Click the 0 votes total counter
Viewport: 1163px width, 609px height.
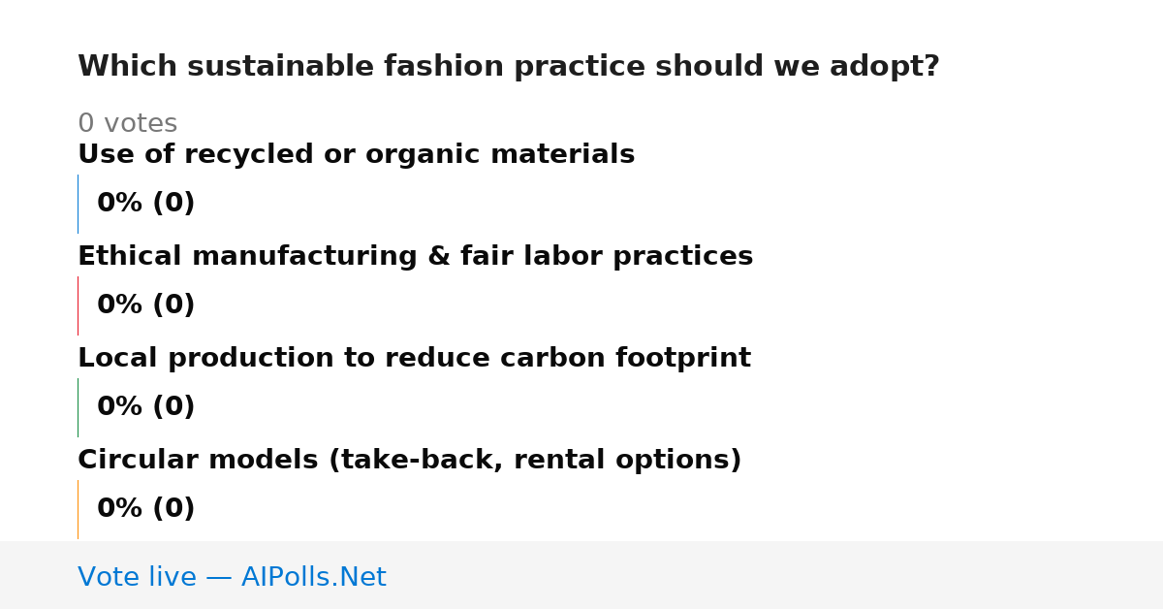127,124
